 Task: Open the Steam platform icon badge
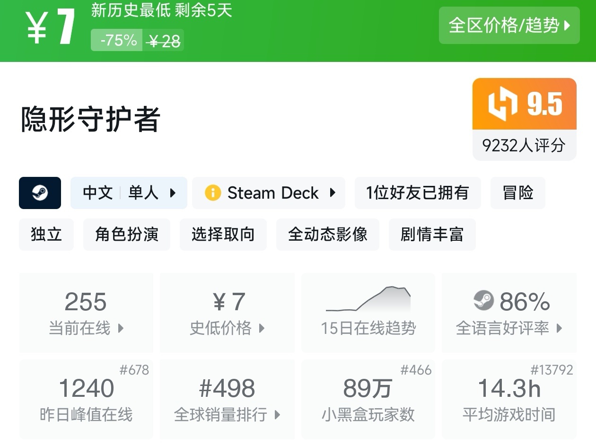pyautogui.click(x=40, y=193)
